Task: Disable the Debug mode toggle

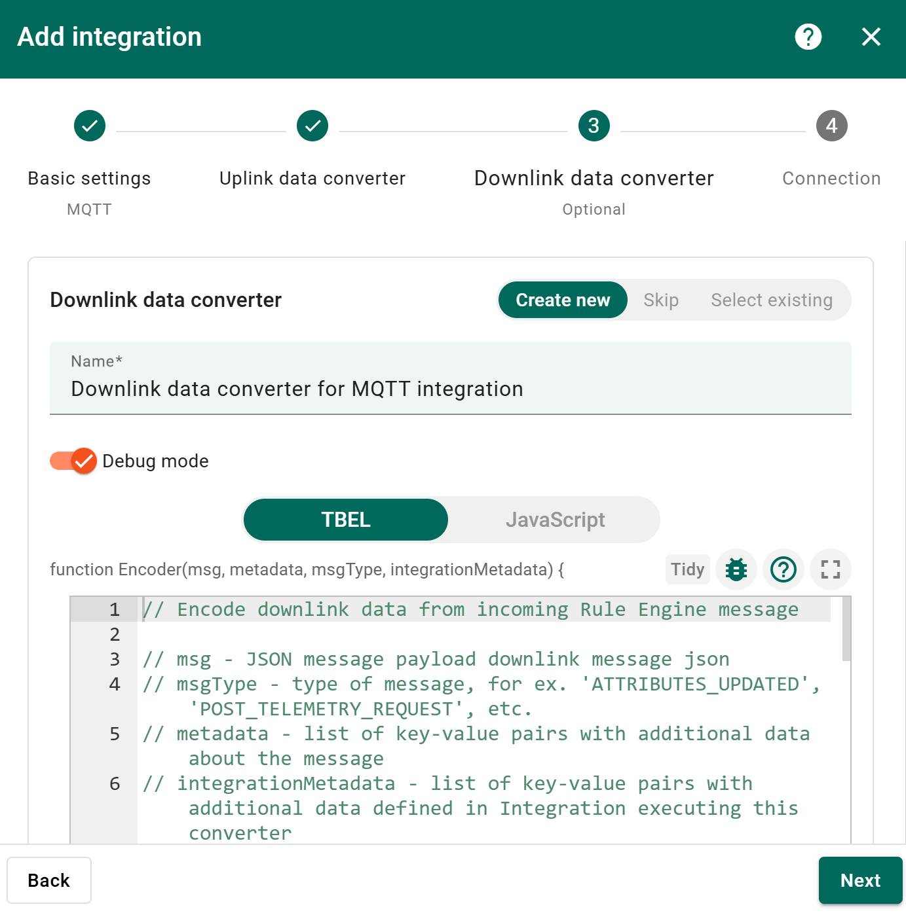Action: point(73,461)
